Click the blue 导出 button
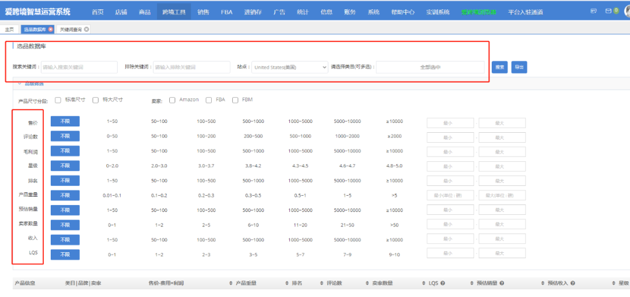630x297 pixels. (519, 68)
